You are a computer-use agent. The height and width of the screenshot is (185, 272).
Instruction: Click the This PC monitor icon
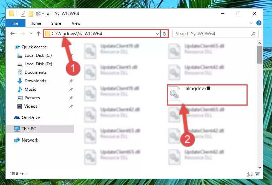(17, 129)
